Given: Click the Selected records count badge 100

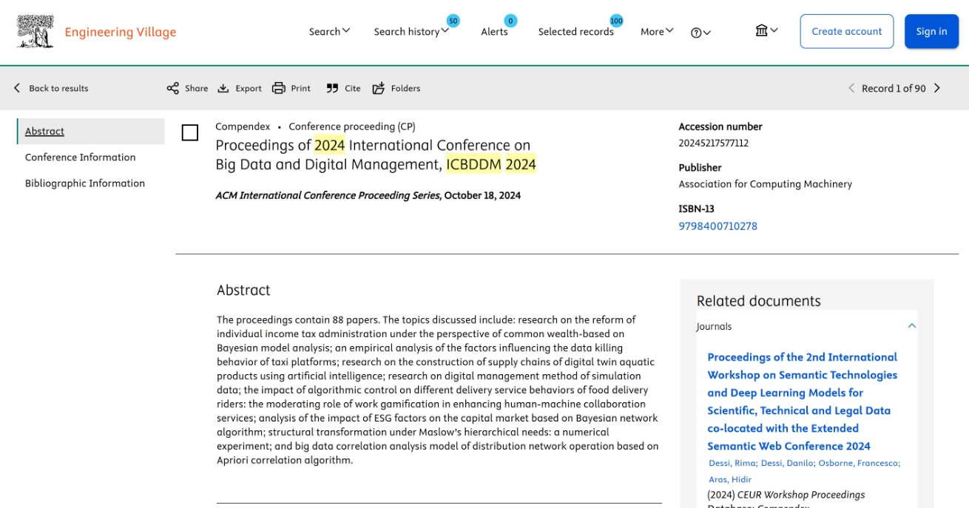Looking at the screenshot, I should (616, 21).
